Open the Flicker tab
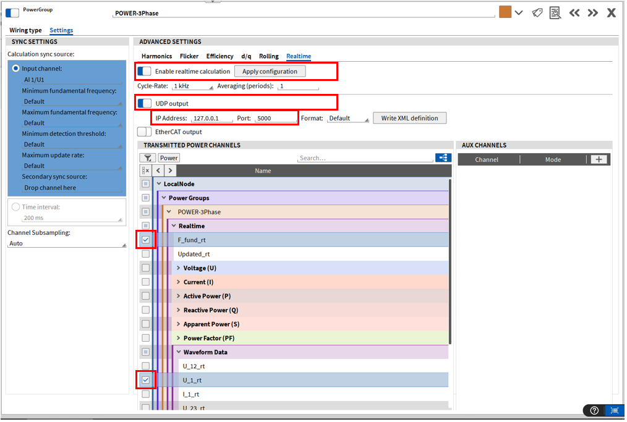 (189, 56)
